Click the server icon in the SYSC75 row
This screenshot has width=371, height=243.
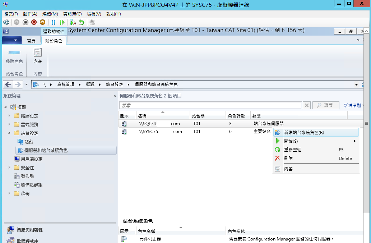pos(124,132)
